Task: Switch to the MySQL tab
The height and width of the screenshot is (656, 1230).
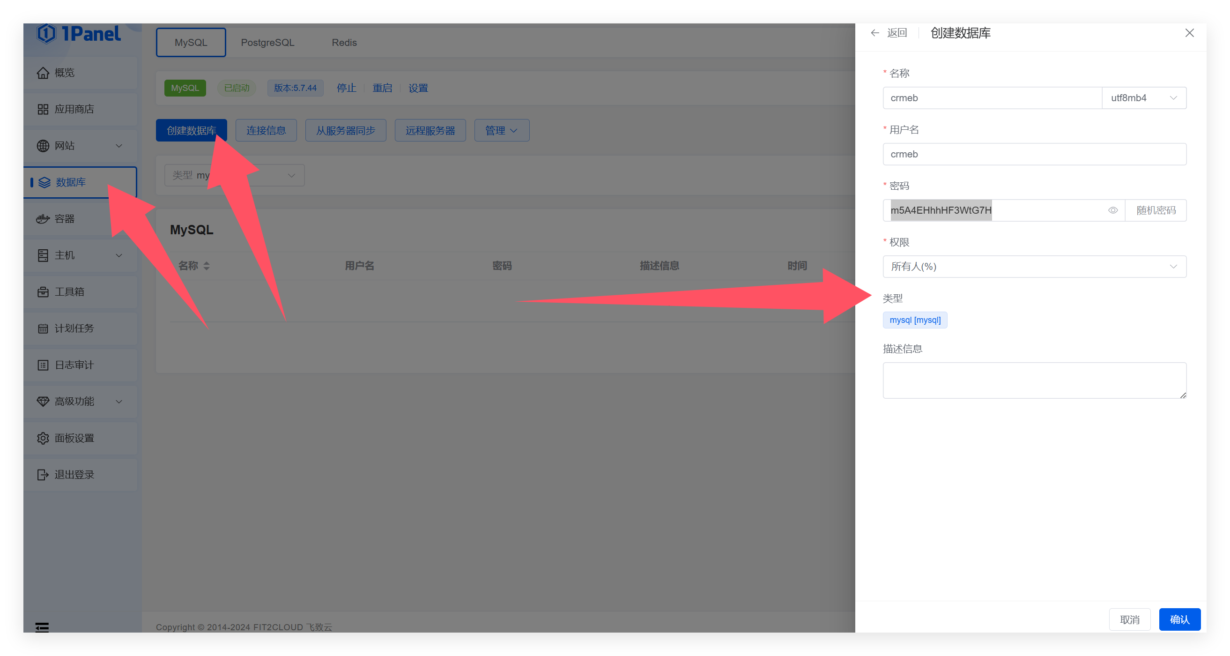Action: (191, 43)
